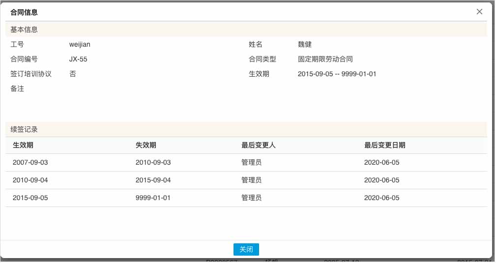496x263 pixels.
Task: Click the 最后变更人 column header
Action: (259, 146)
